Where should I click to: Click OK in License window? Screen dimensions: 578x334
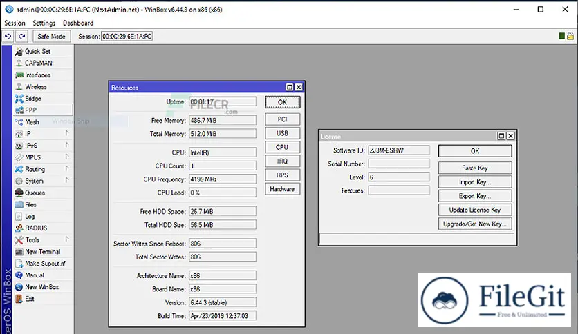[x=475, y=151]
